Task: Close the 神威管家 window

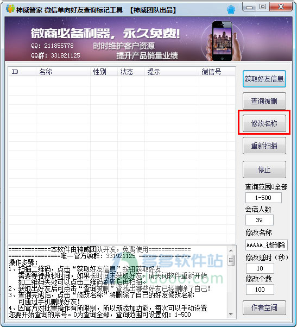Action: 281,7
